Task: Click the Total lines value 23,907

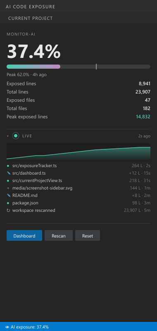Action: tap(143, 92)
